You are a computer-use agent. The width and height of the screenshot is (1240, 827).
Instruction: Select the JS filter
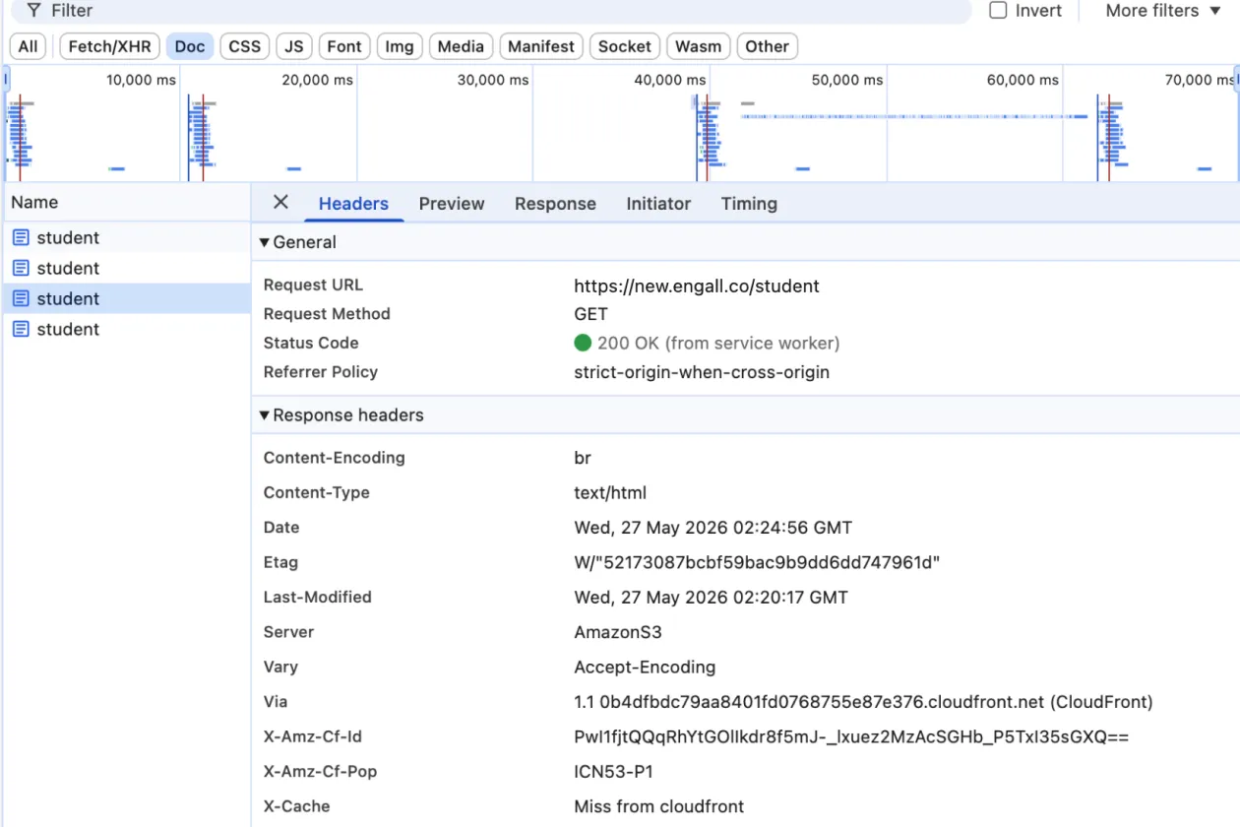[294, 46]
